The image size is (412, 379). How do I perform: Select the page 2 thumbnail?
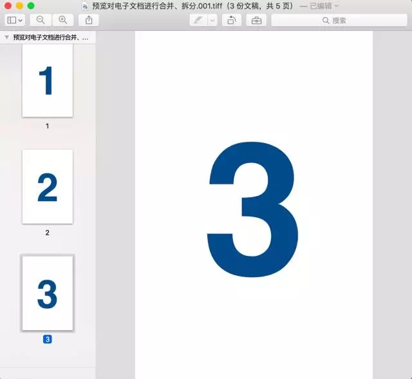(48, 187)
